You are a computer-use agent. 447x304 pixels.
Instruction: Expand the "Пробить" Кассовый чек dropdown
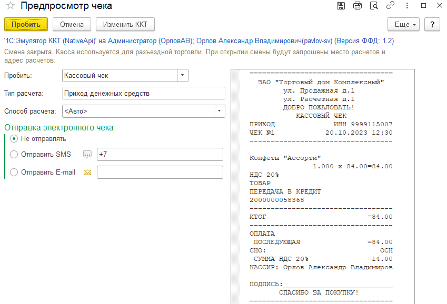tap(182, 76)
